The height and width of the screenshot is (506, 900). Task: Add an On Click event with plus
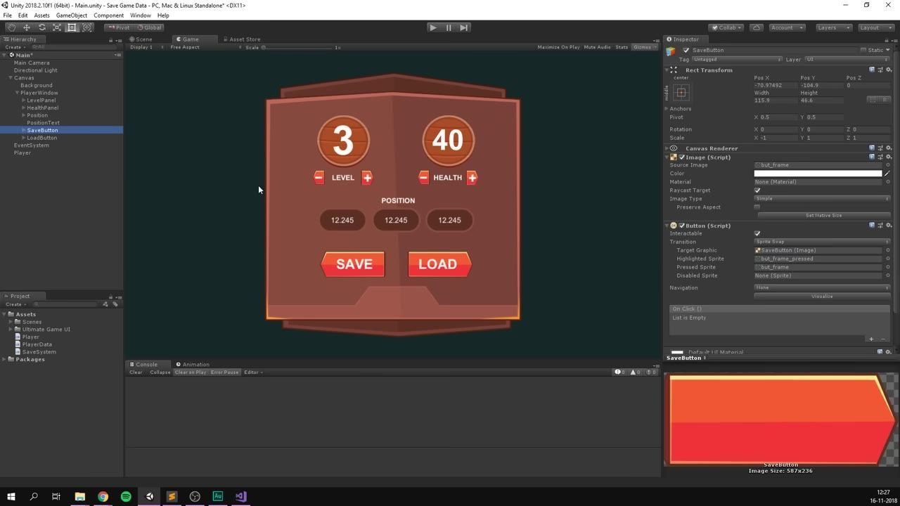click(871, 339)
